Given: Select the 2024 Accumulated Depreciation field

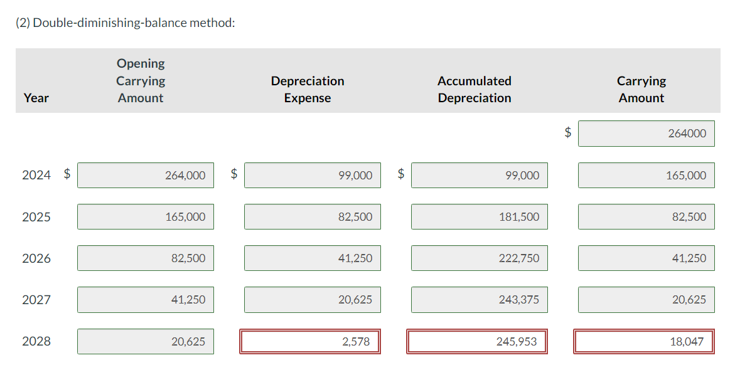Looking at the screenshot, I should click(479, 175).
